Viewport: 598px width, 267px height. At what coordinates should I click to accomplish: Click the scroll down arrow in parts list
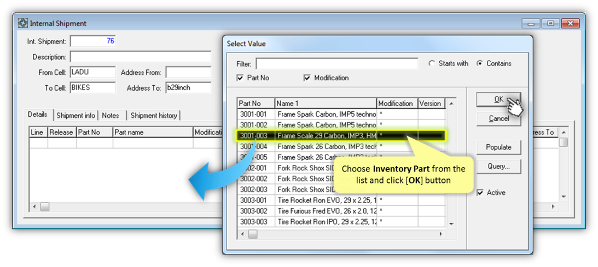pos(451,223)
